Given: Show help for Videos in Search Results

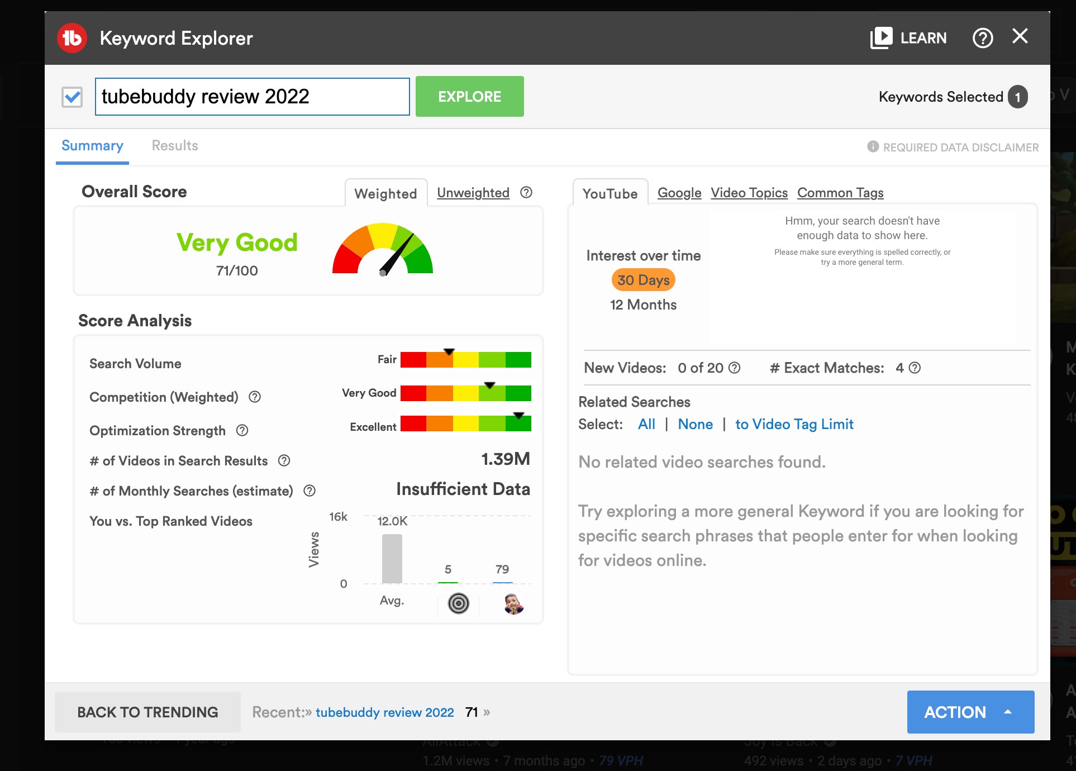Looking at the screenshot, I should (x=284, y=460).
